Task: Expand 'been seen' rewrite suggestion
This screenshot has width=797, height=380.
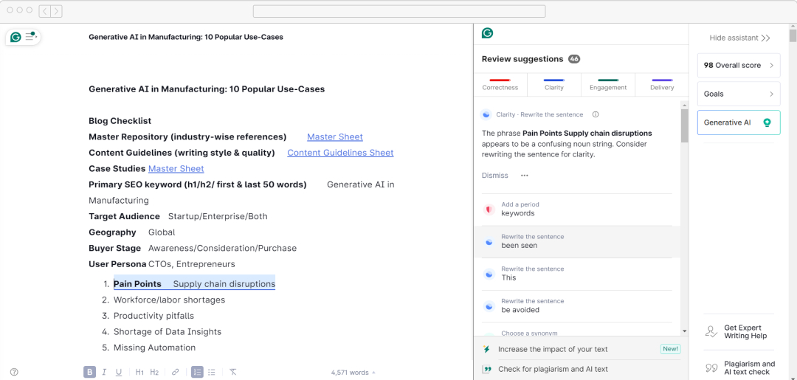Action: pos(576,241)
